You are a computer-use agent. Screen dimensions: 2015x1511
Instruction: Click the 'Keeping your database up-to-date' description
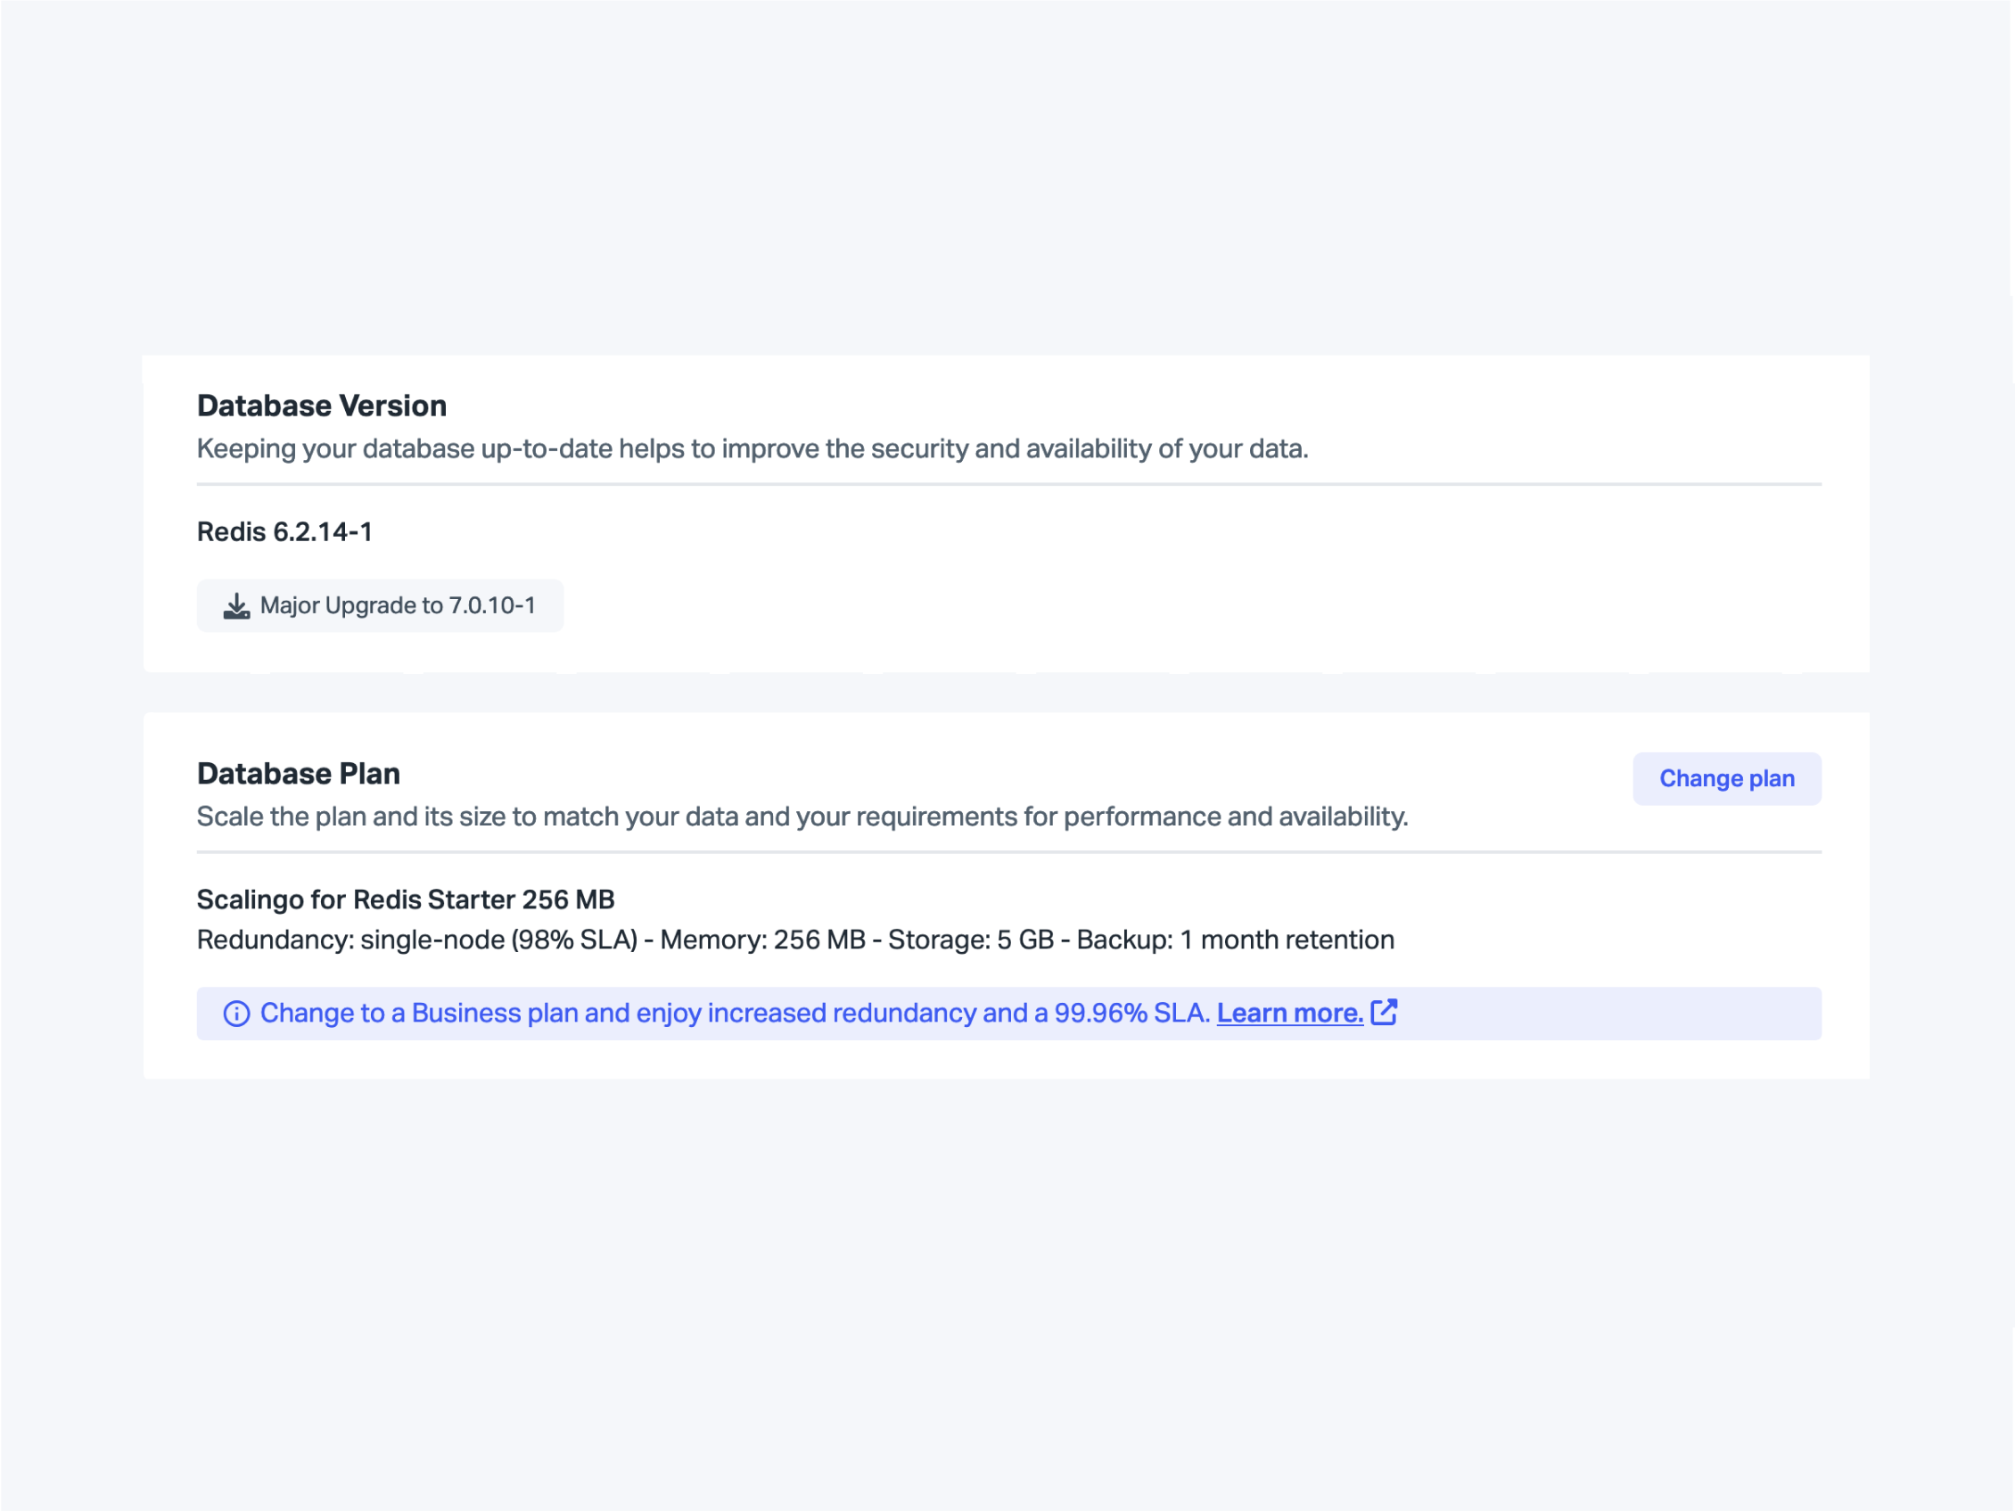pos(752,448)
